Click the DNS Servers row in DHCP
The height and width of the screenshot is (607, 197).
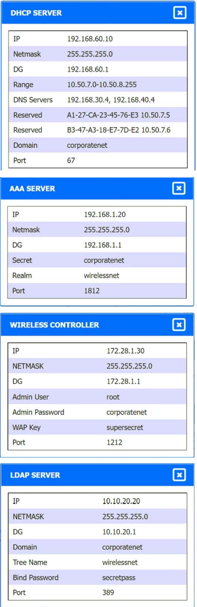[98, 100]
